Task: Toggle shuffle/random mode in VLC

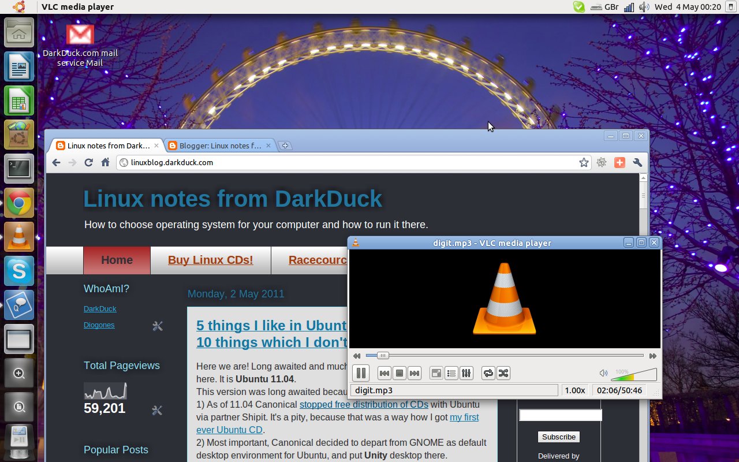Action: (x=503, y=373)
